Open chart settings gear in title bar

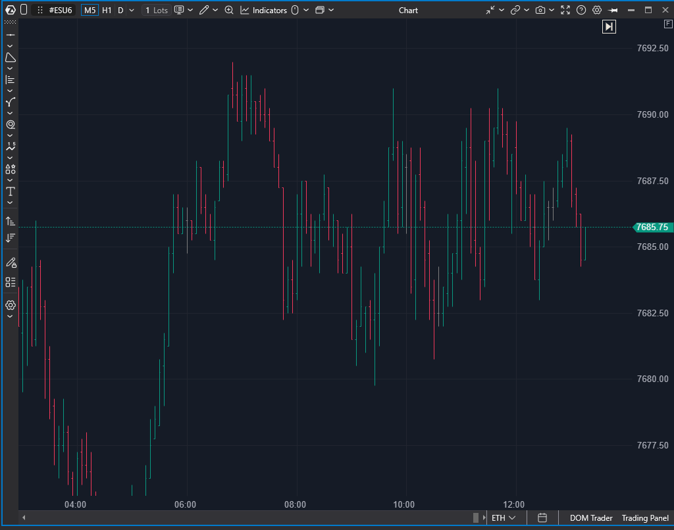click(x=597, y=10)
